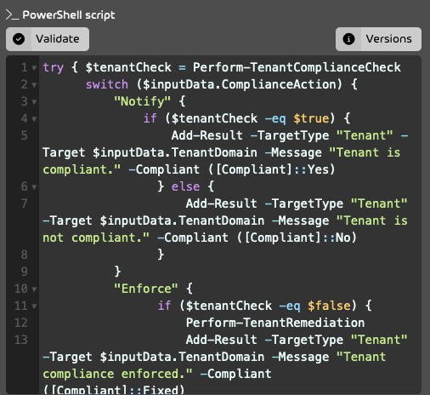430x395 pixels.
Task: Place cursor on Perform-TenantRemediation
Action: coord(275,323)
